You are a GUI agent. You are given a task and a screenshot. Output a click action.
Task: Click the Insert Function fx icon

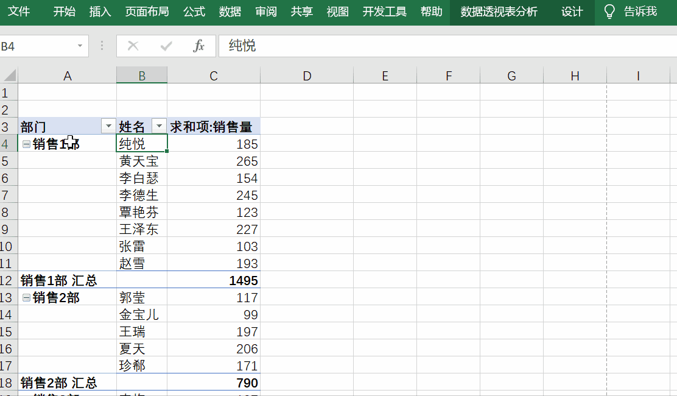(198, 46)
